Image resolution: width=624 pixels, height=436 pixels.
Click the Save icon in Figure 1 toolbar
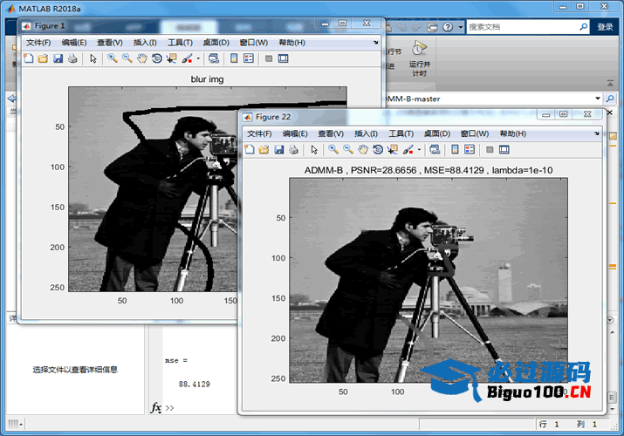[58, 58]
